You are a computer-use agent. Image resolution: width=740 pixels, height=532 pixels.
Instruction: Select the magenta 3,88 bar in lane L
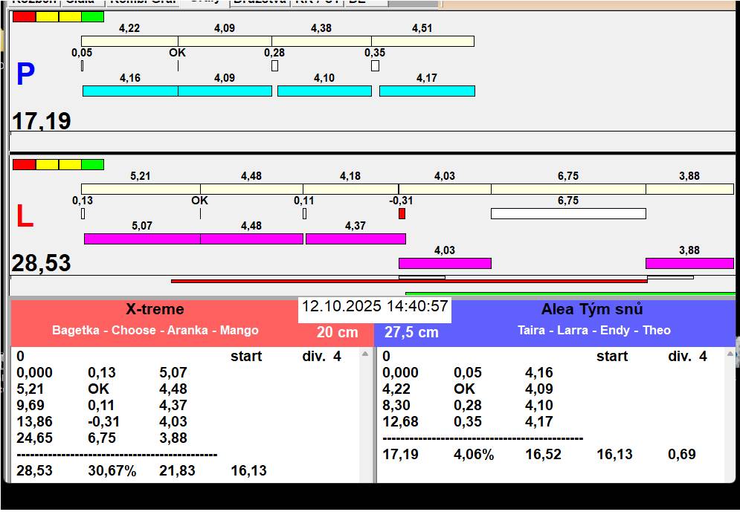689,263
